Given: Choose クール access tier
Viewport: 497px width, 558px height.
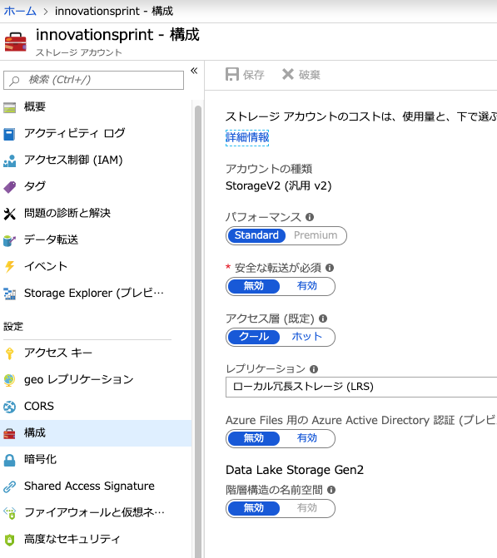Looking at the screenshot, I should [254, 337].
